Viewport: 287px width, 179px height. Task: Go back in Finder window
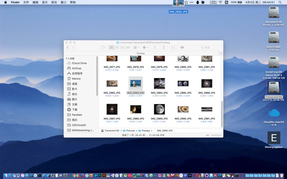pyautogui.click(x=68, y=48)
